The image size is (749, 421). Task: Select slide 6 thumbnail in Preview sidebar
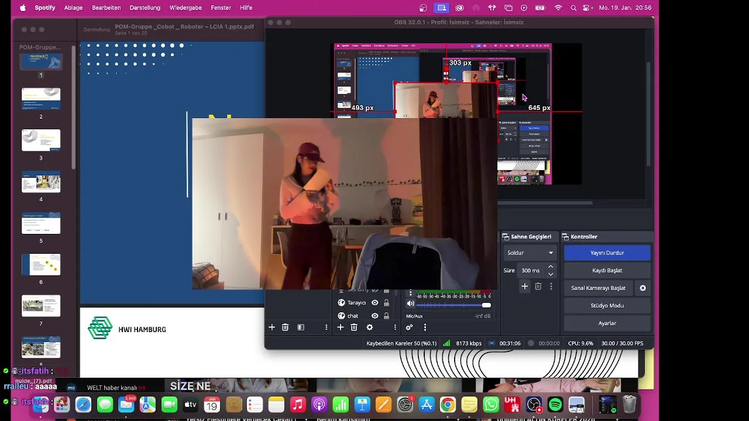[x=41, y=265]
